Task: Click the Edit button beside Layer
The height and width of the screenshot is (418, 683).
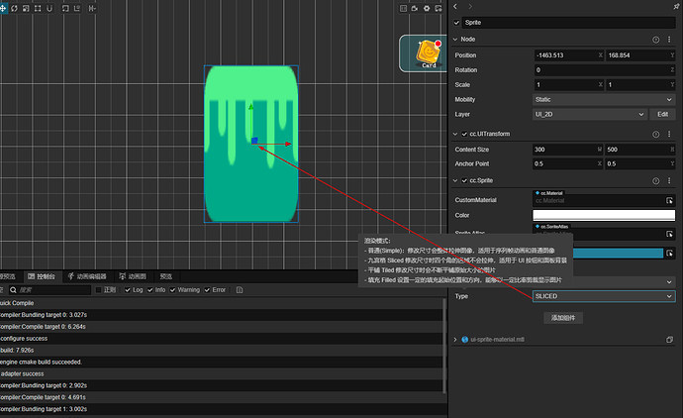Action: point(663,115)
